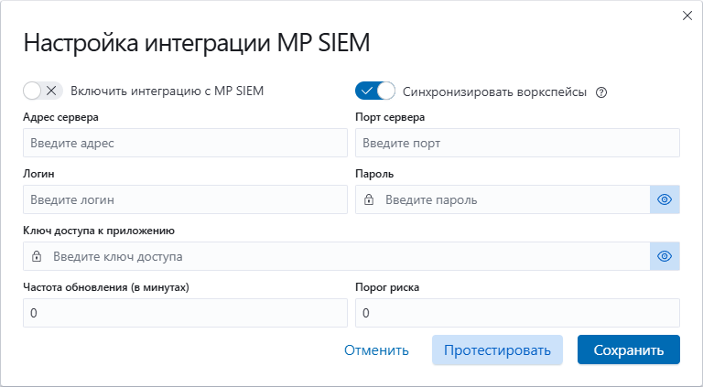Click the lock icon in password field
The height and width of the screenshot is (387, 703).
click(x=369, y=199)
